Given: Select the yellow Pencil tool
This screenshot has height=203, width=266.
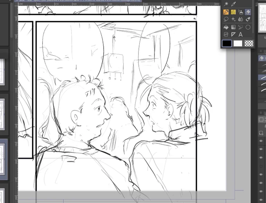Looking at the screenshot, I should [x=234, y=12].
